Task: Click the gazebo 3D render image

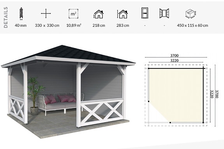Action: click(68, 91)
